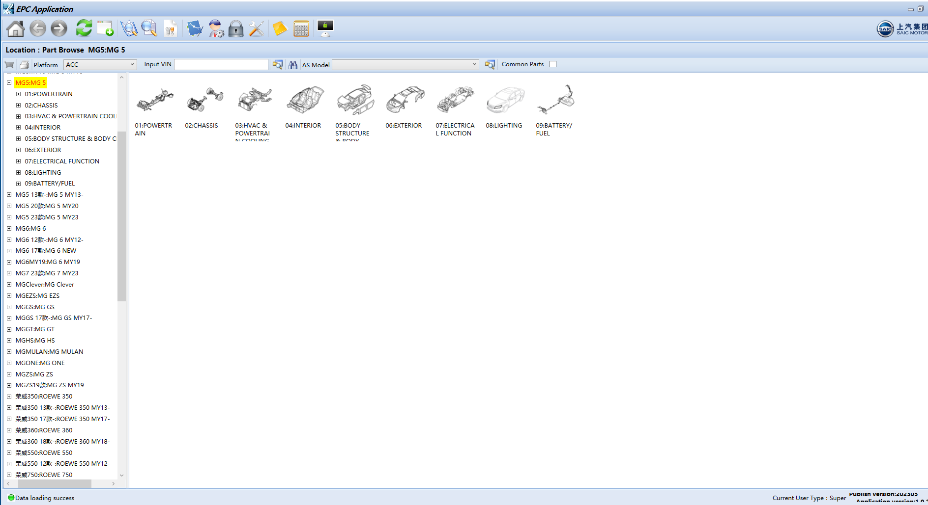Click the Home icon in the toolbar
Image resolution: width=928 pixels, height=505 pixels.
[x=15, y=29]
